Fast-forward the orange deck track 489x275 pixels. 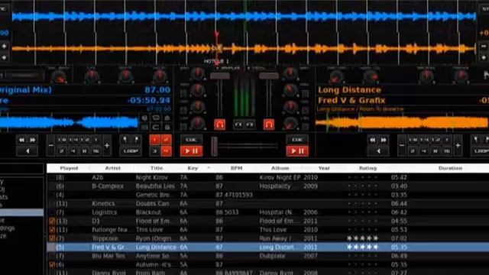click(384, 140)
